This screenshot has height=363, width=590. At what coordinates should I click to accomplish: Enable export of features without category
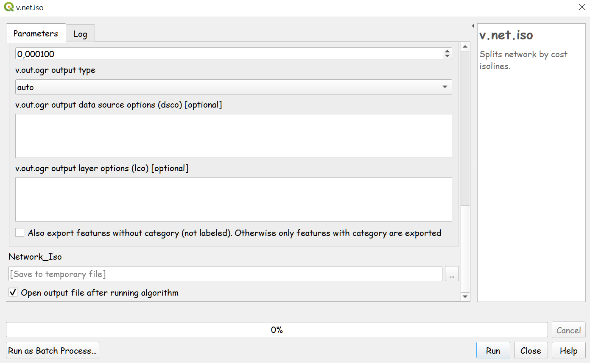point(20,233)
